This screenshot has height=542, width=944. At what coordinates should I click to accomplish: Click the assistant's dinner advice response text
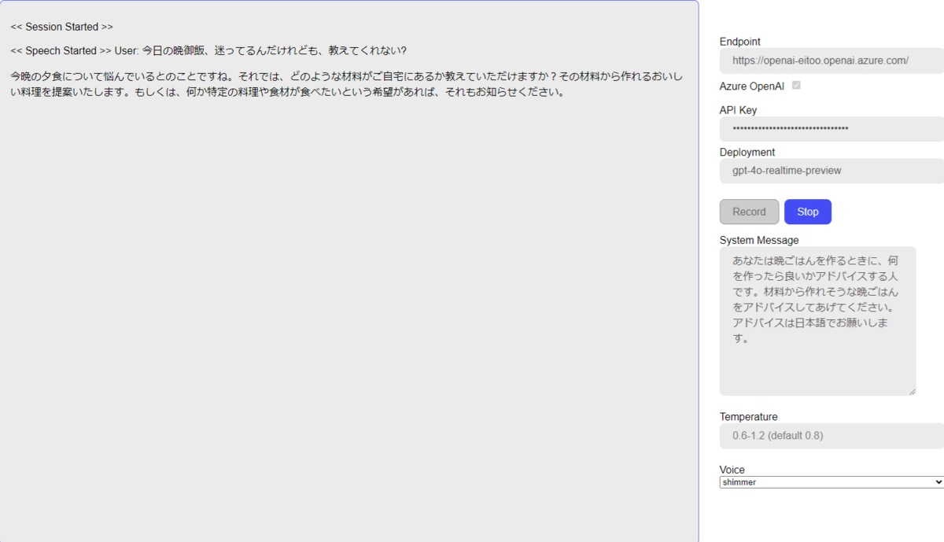pos(346,83)
